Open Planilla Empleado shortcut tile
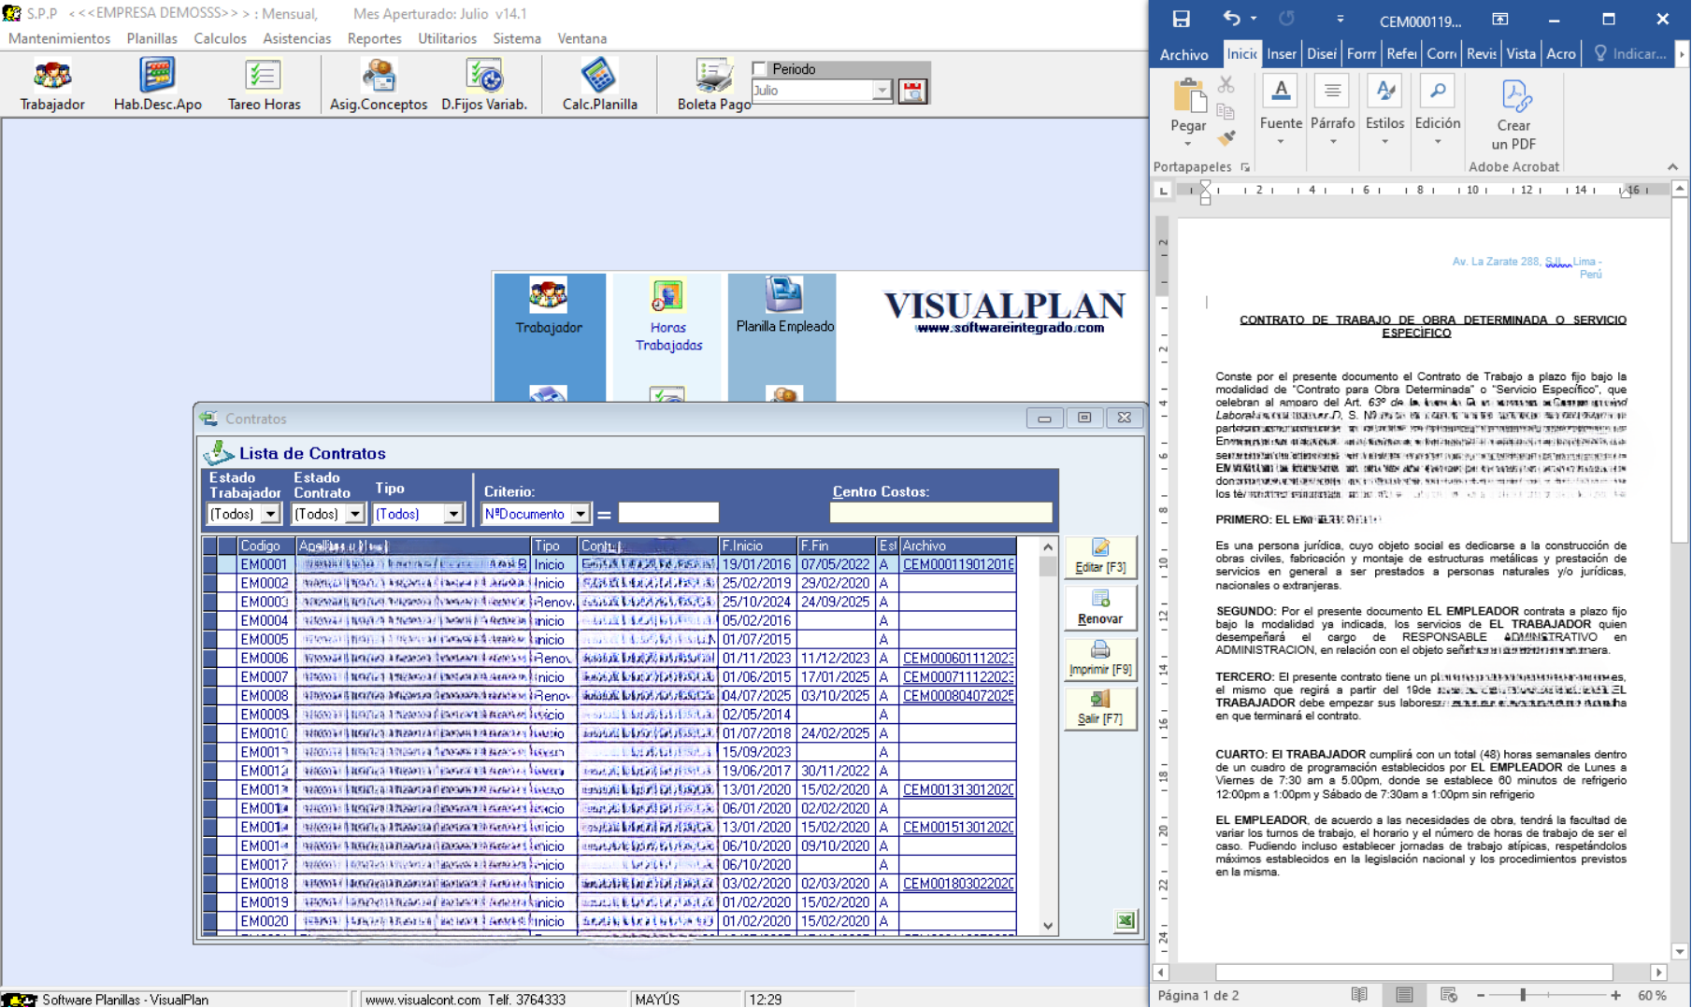The width and height of the screenshot is (1692, 1008). pyautogui.click(x=784, y=306)
